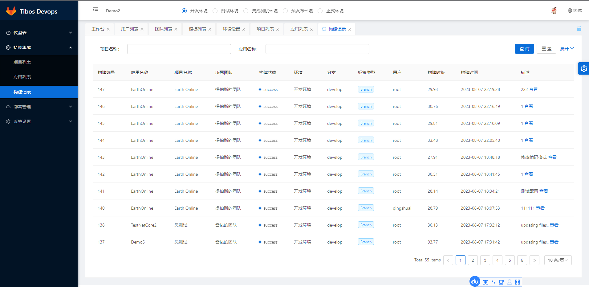Viewport: 589px width, 287px height.
Task: Select the 集成测试环境 radio button
Action: 246,11
